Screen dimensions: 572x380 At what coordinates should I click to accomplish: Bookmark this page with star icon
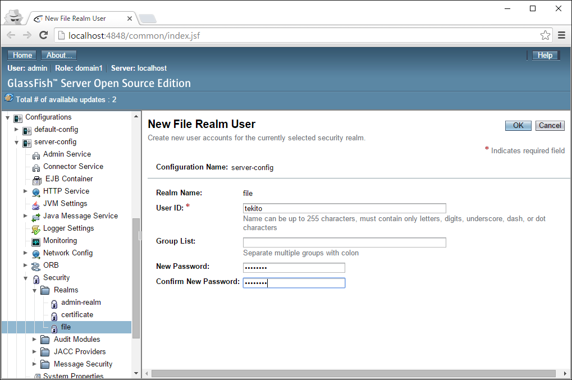click(545, 35)
